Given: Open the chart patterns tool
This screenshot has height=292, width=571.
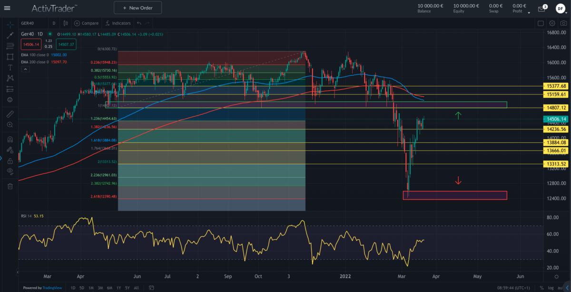Looking at the screenshot, I should coord(10,78).
